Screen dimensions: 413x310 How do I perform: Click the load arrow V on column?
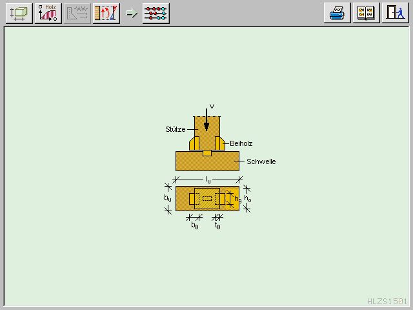206,119
